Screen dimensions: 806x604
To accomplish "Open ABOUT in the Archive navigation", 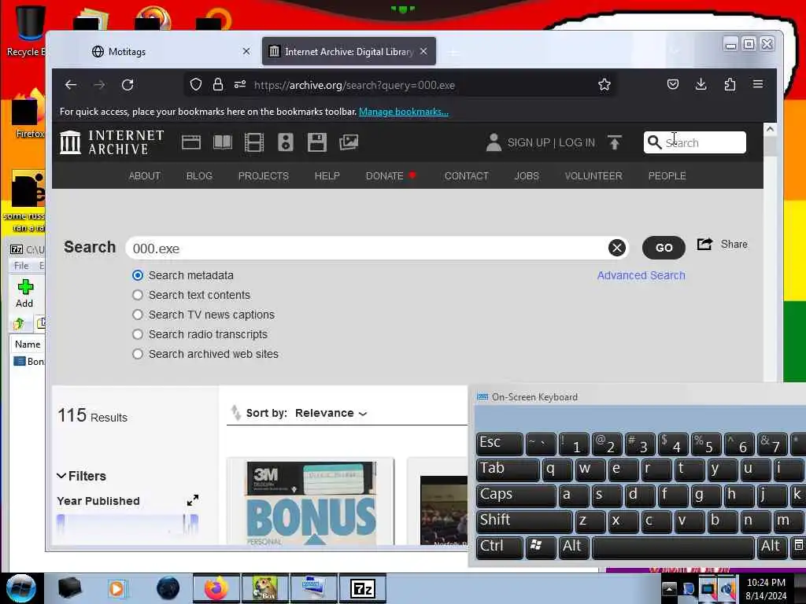I will click(145, 175).
